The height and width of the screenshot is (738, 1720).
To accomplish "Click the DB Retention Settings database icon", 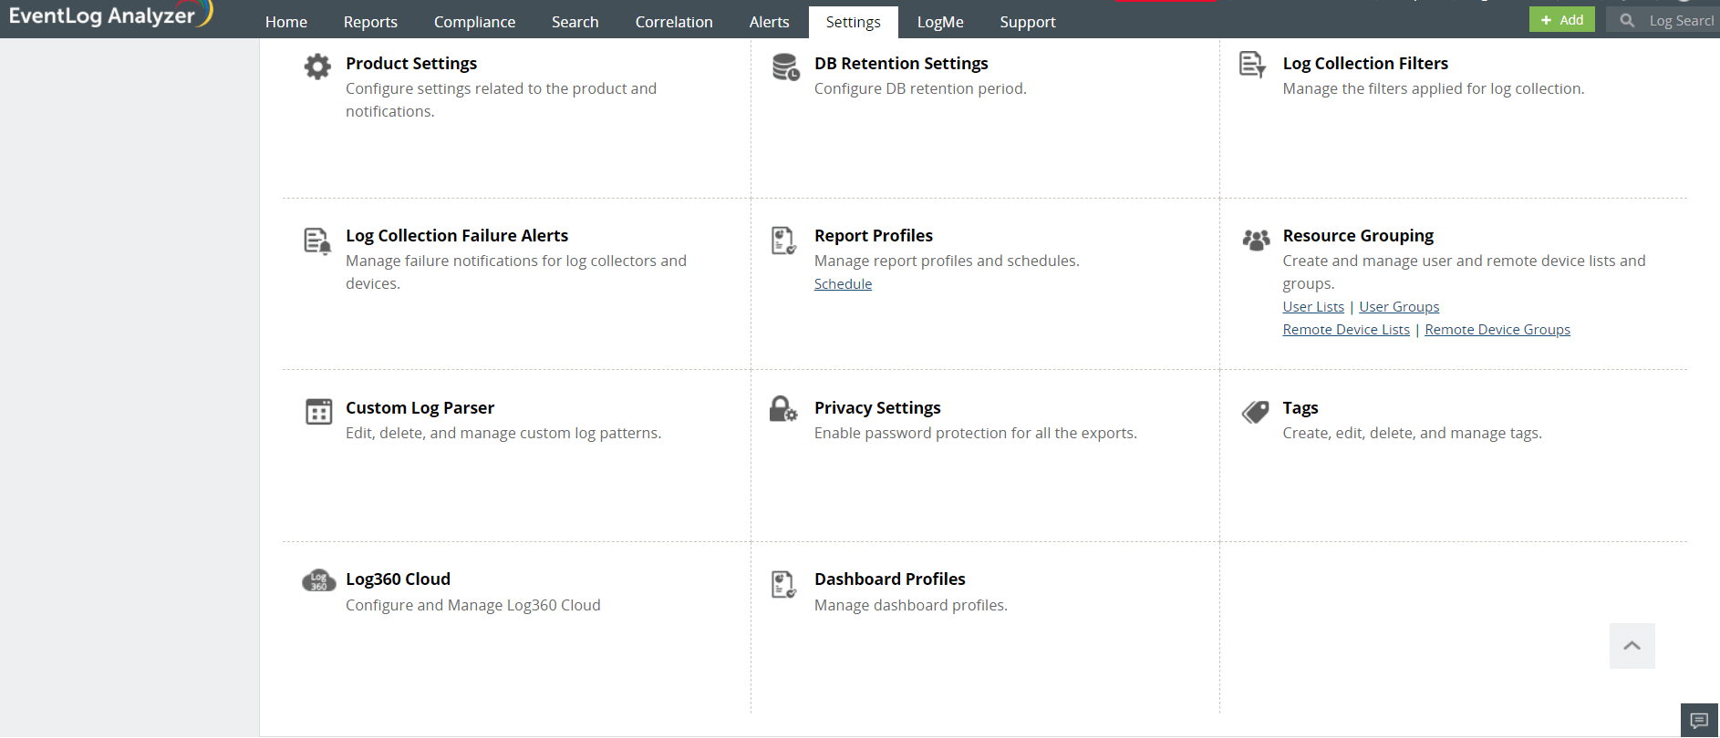I will pyautogui.click(x=785, y=67).
